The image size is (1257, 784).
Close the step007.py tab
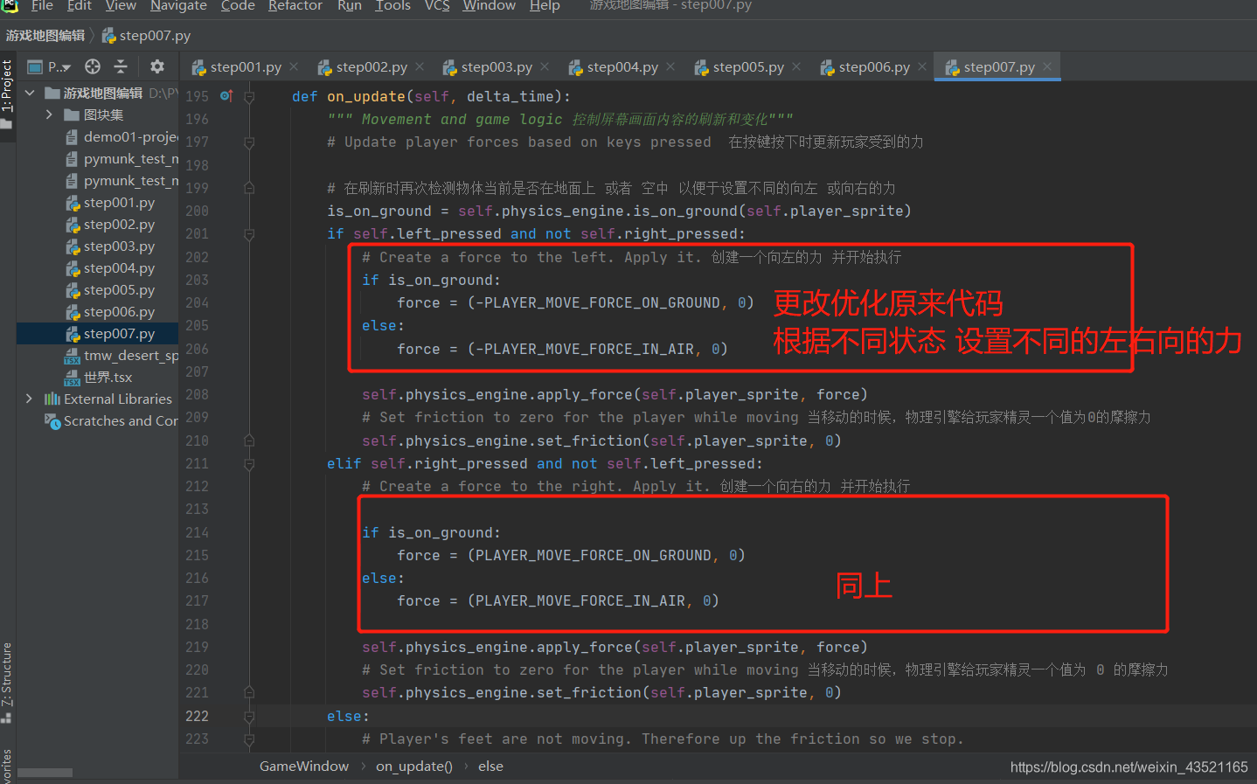coord(1047,67)
